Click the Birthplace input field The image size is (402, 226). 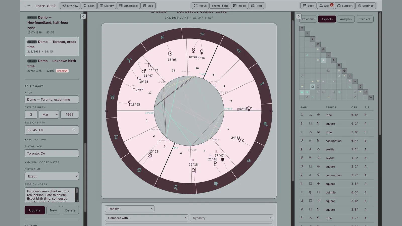[x=52, y=153]
